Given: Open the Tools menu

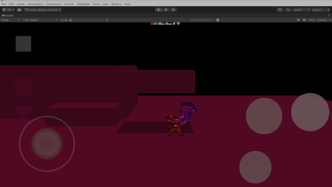Looking at the screenshot, I should tap(96, 4).
